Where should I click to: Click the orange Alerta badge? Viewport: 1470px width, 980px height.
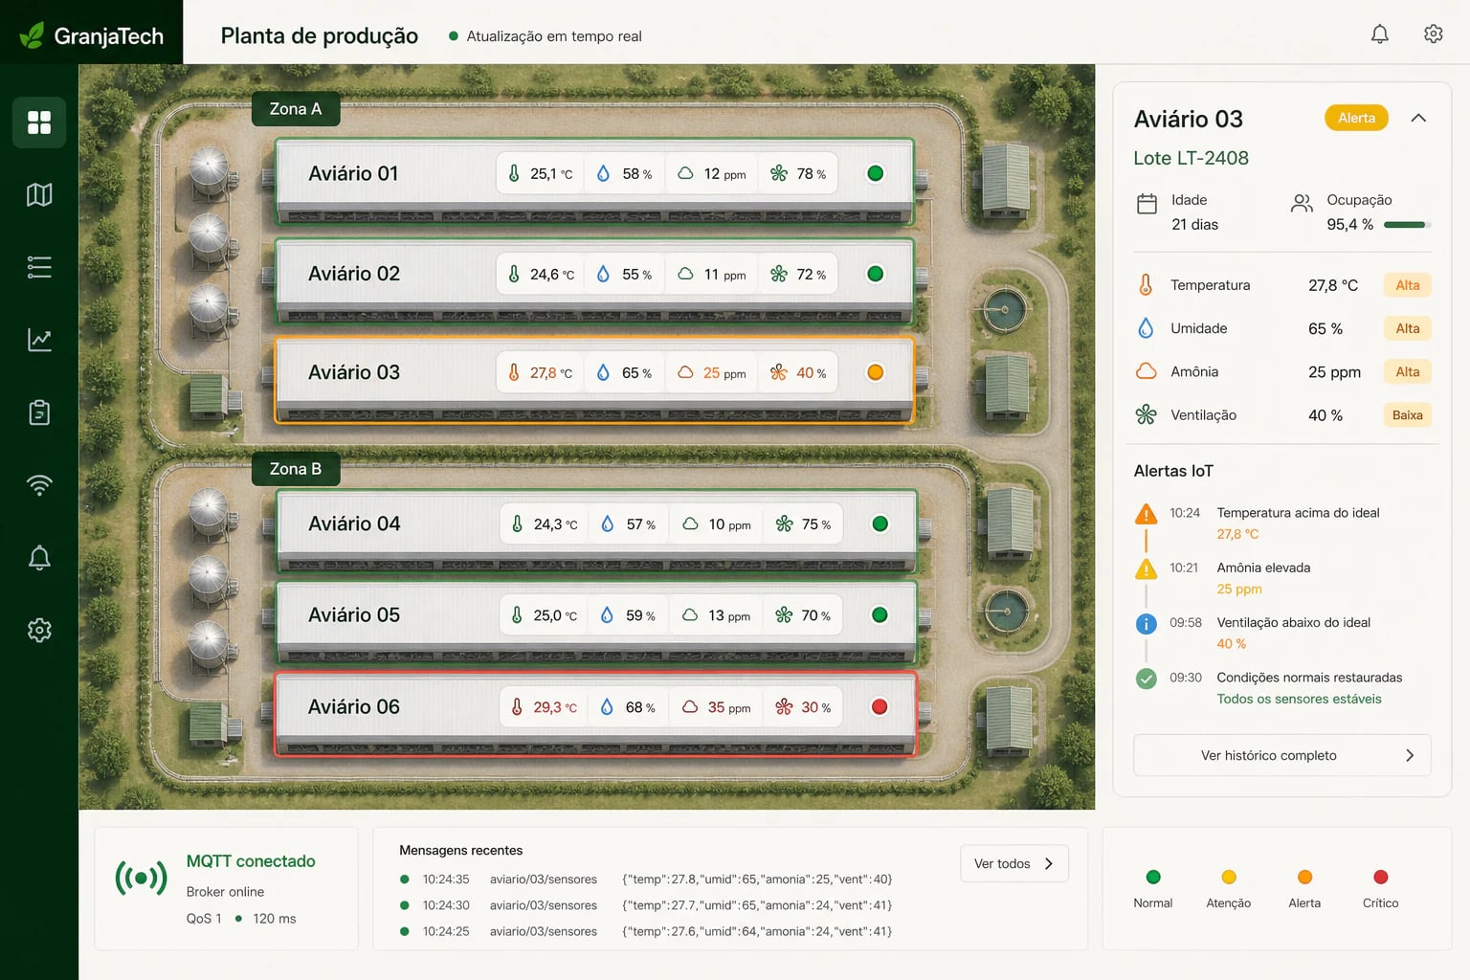(1356, 118)
